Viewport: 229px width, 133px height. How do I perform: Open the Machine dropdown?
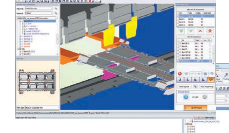[x=51, y=8]
